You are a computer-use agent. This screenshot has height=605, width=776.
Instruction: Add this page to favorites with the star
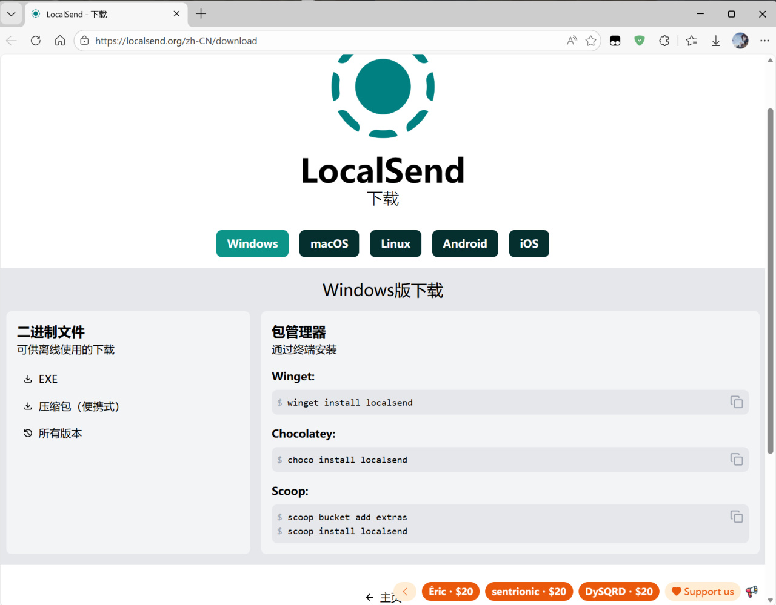coord(591,41)
